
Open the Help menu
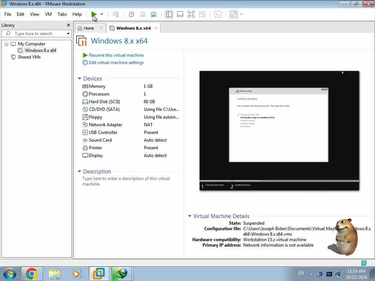pyautogui.click(x=77, y=14)
